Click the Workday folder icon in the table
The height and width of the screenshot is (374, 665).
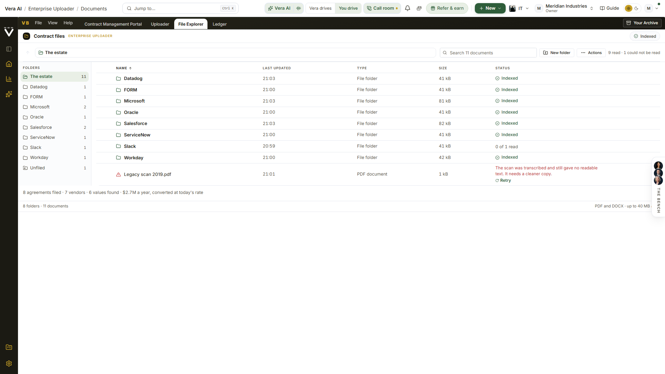click(x=118, y=158)
